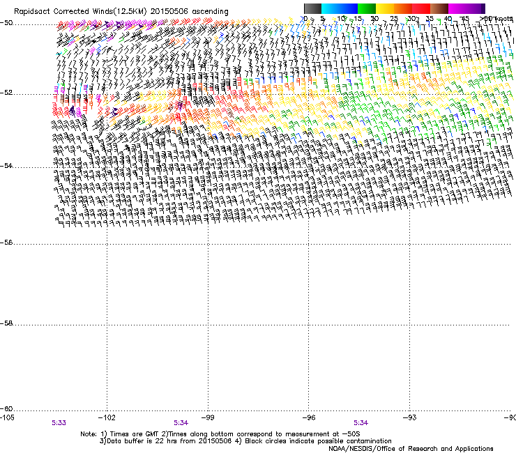This screenshot has height=453, width=516.
Task: Click the '25' legend speed label
Action: point(394,19)
